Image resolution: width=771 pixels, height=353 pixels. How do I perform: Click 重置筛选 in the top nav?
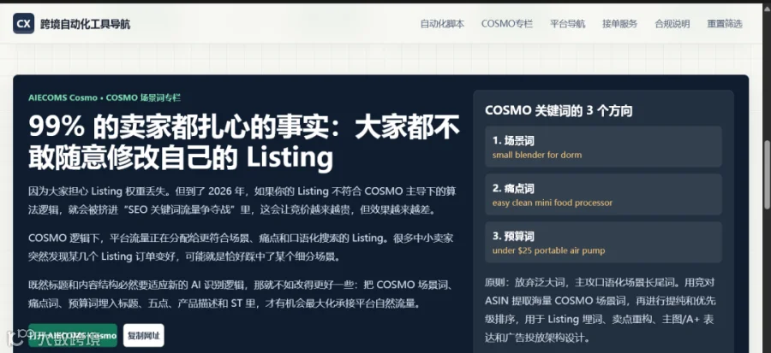pos(725,24)
